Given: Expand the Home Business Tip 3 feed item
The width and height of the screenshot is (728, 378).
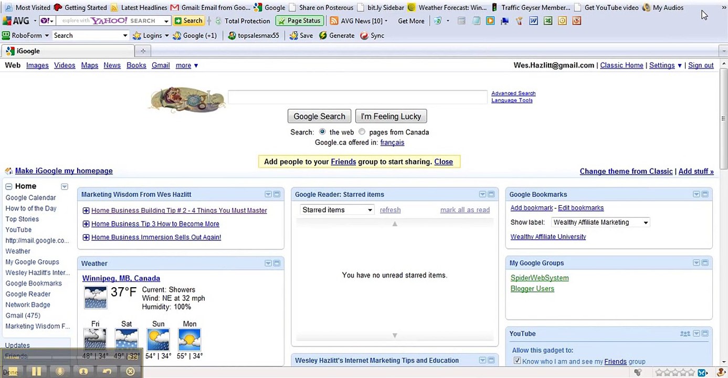Looking at the screenshot, I should pos(86,224).
